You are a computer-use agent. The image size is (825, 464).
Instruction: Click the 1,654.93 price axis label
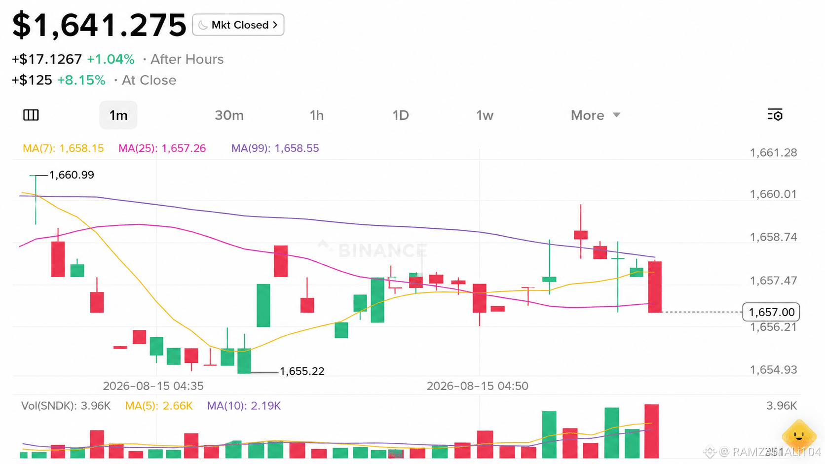click(x=773, y=370)
